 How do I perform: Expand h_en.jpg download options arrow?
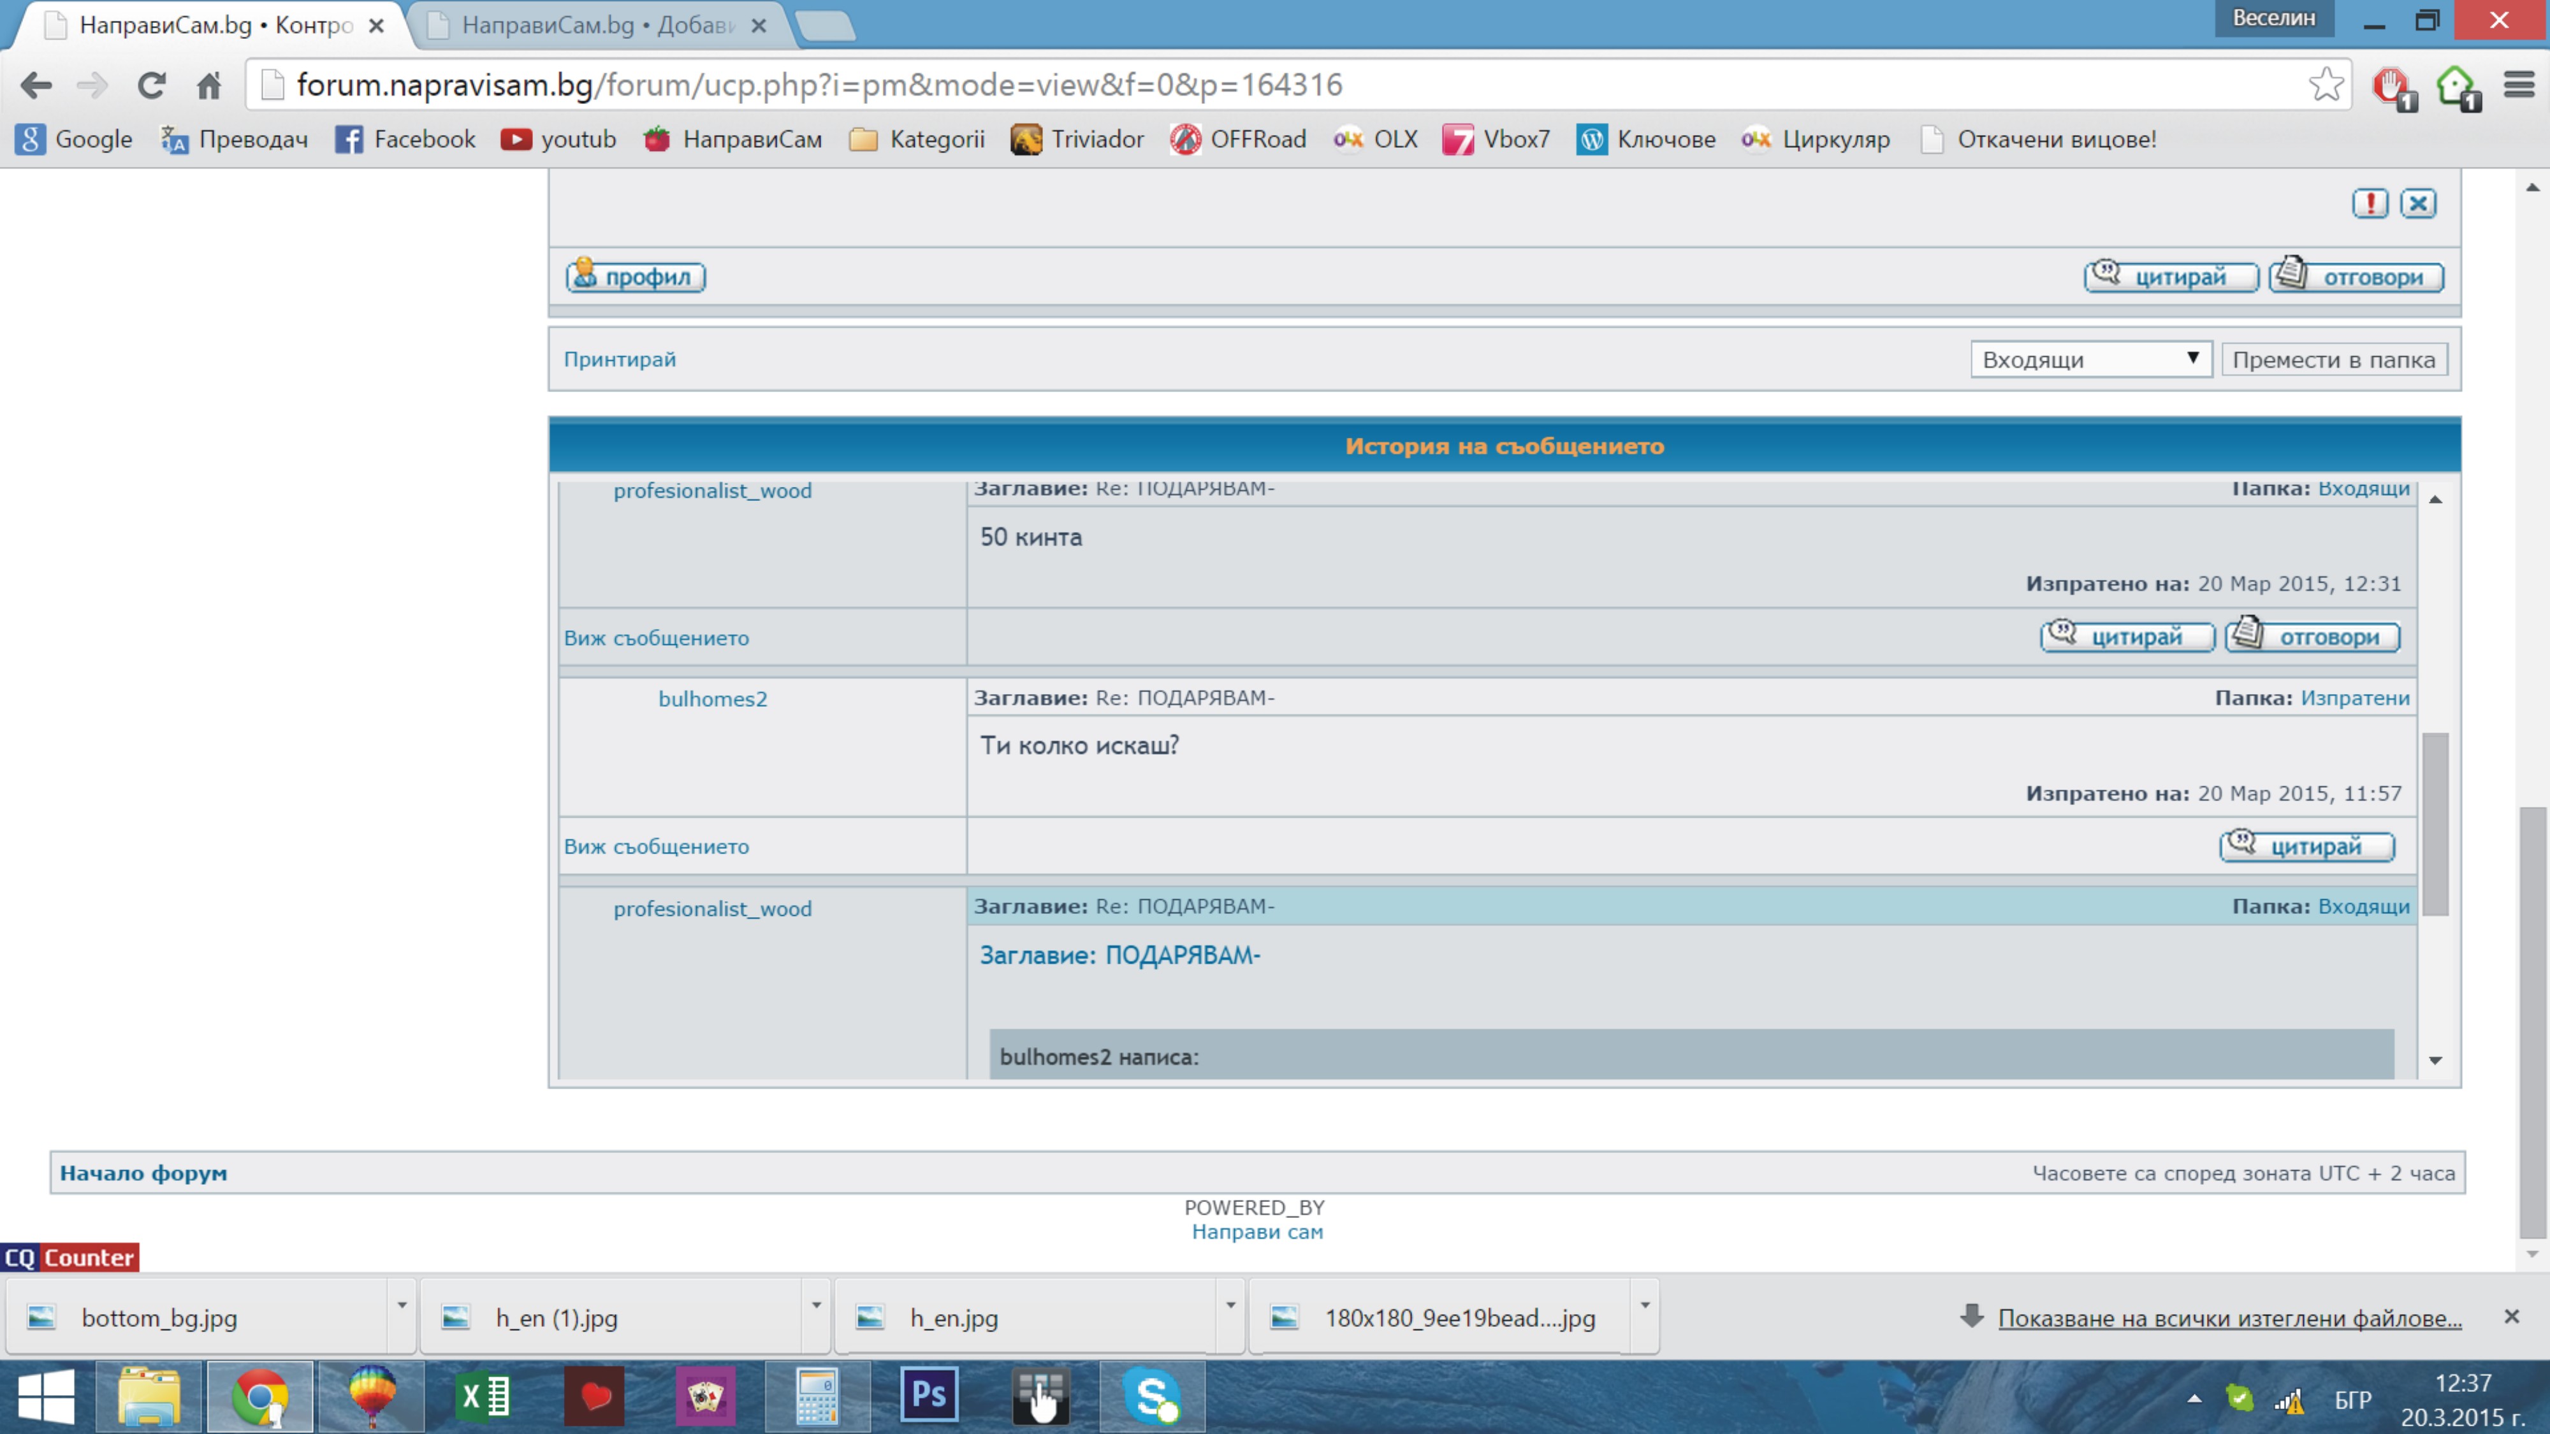pos(1230,1305)
